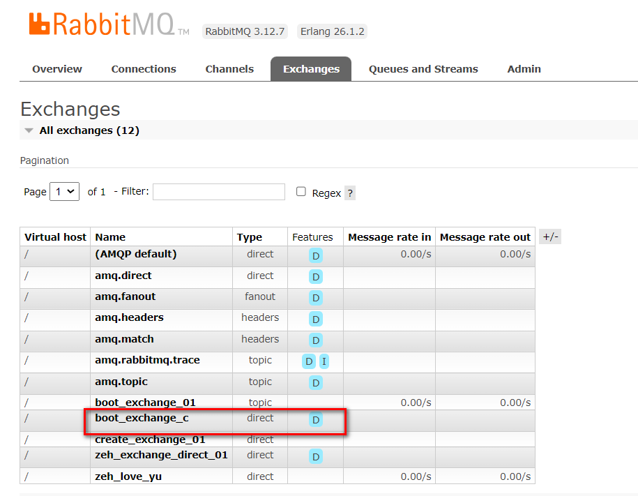Go to the Admin tab

[x=524, y=69]
